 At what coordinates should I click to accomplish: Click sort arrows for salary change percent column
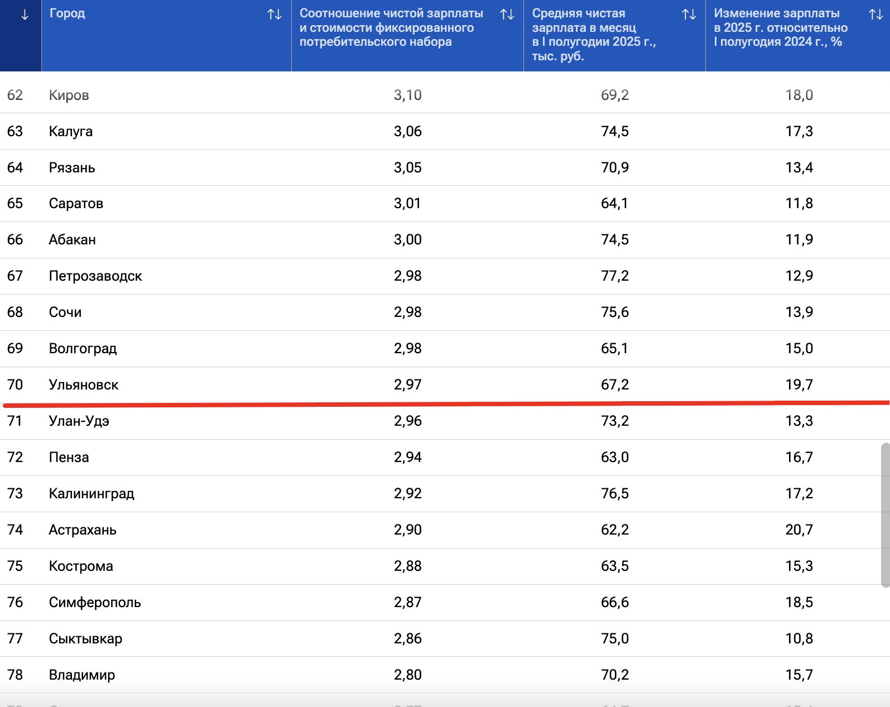pos(875,15)
